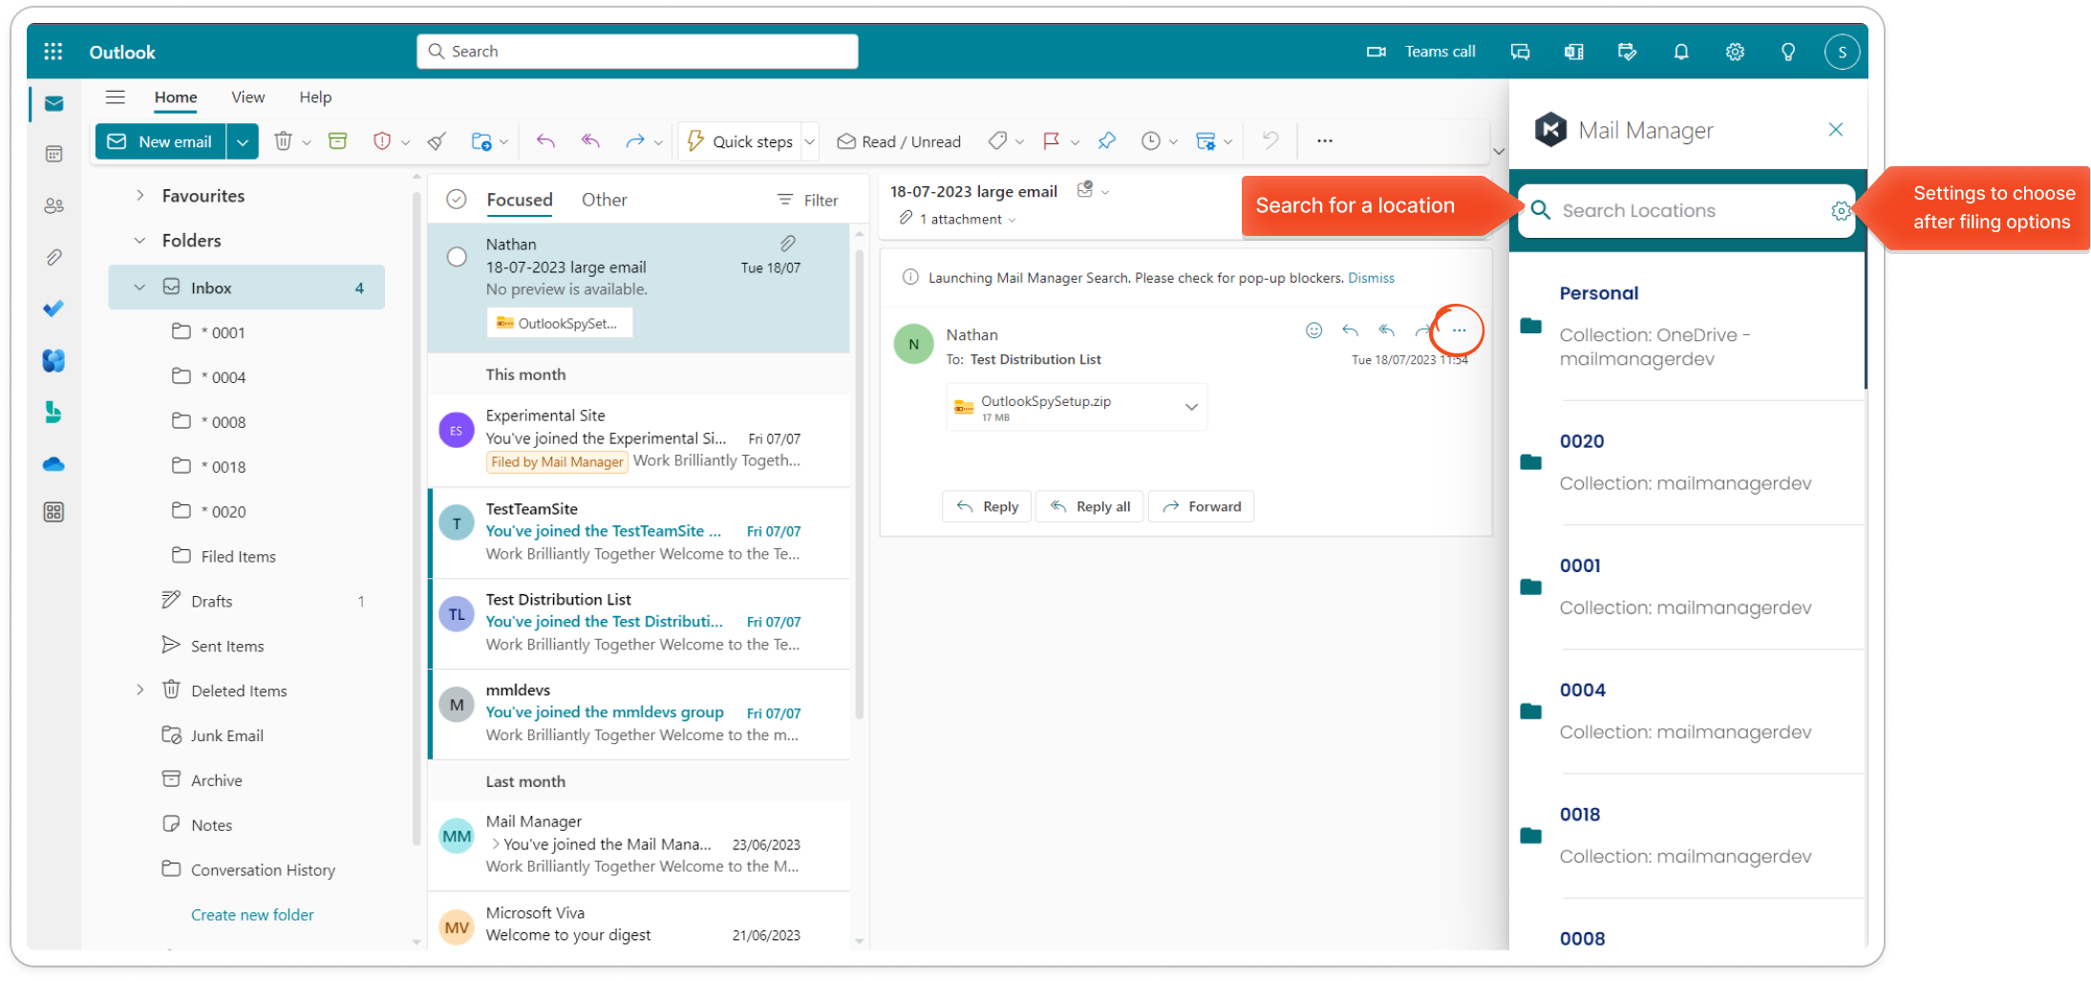Screen dimensions: 2091x981
Task: Click the Dismiss link in notice
Action: coord(1371,278)
